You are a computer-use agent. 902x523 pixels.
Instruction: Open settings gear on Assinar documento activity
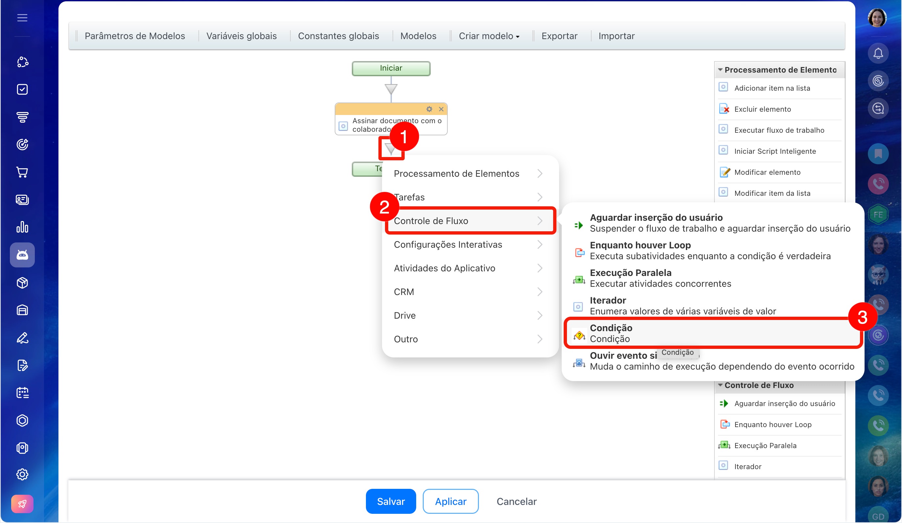[x=429, y=109]
